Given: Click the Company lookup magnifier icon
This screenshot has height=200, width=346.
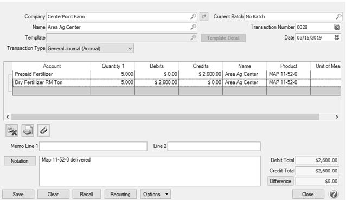Looking at the screenshot, I should 193,16.
